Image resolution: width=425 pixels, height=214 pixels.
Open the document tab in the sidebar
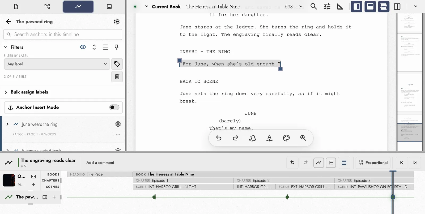[x=16, y=7]
